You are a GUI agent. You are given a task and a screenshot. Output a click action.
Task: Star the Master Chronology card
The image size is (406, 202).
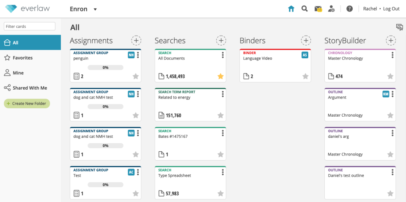[390, 76]
